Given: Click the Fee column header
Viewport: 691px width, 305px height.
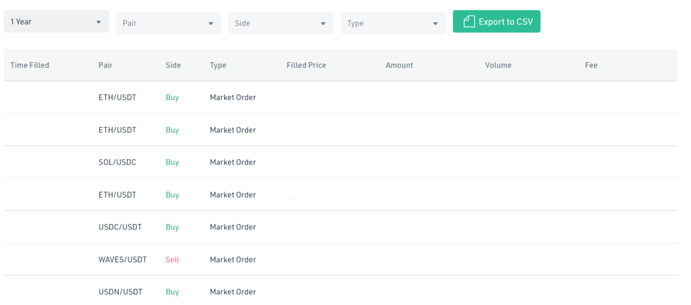Looking at the screenshot, I should point(591,65).
